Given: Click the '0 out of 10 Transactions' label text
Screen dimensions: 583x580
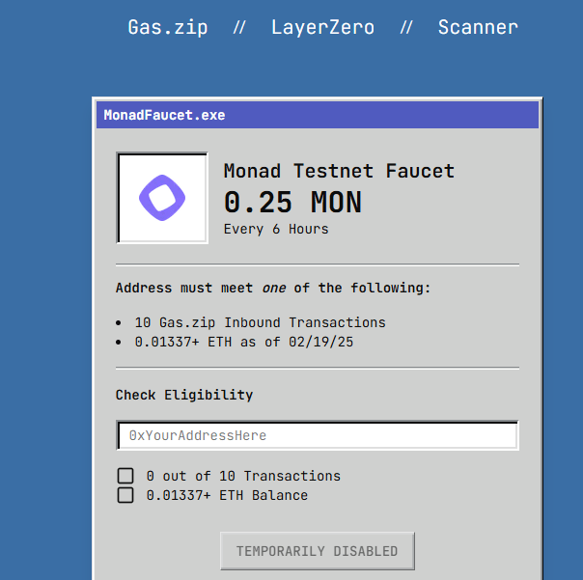Looking at the screenshot, I should point(243,476).
